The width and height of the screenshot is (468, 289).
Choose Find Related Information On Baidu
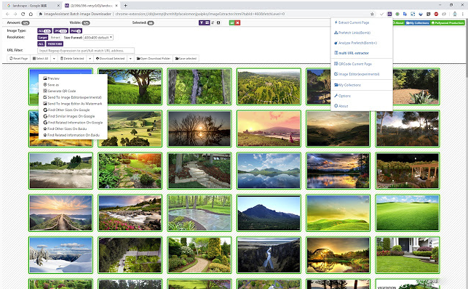pyautogui.click(x=71, y=135)
